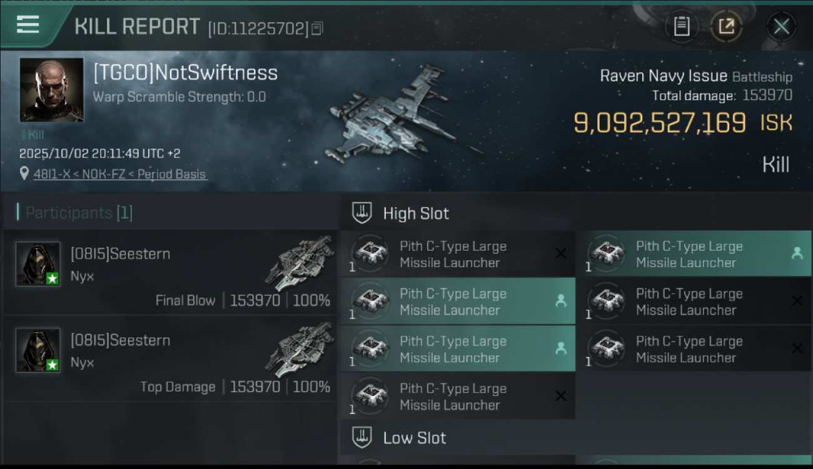Screen dimensions: 813x469
Task: Copy the kill report ID
Action: click(318, 28)
